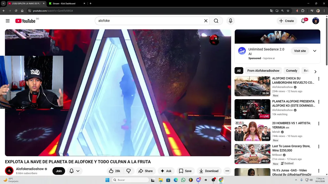Select the Comedy filter chip

292,71
